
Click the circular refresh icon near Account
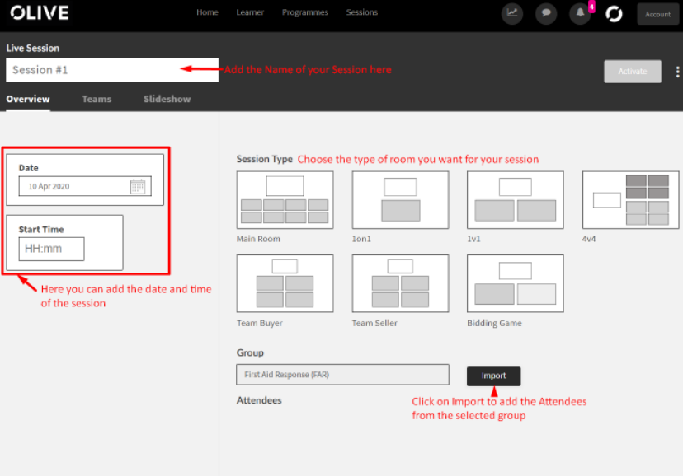[x=614, y=14]
